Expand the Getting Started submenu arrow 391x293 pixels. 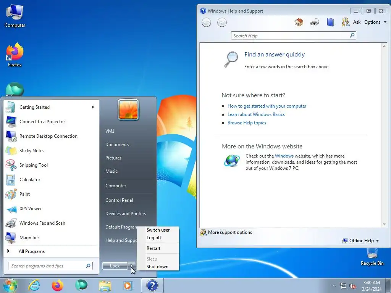[x=93, y=107]
